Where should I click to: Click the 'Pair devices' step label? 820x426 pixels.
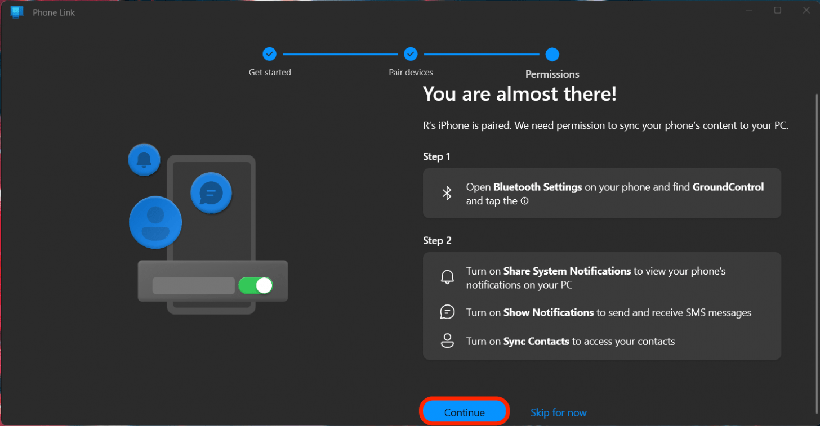(411, 73)
